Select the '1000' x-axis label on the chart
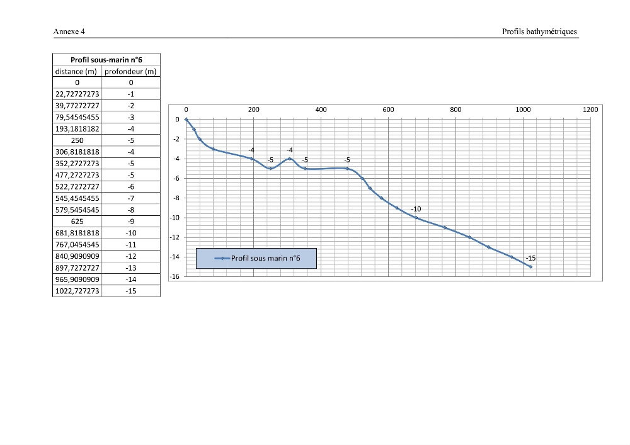 (523, 110)
